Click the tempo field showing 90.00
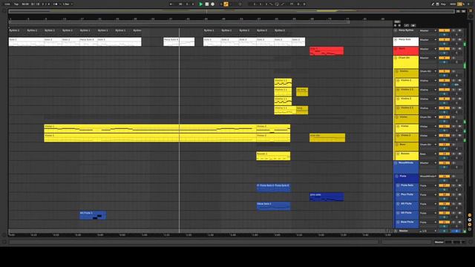475x267 pixels. [x=25, y=4]
